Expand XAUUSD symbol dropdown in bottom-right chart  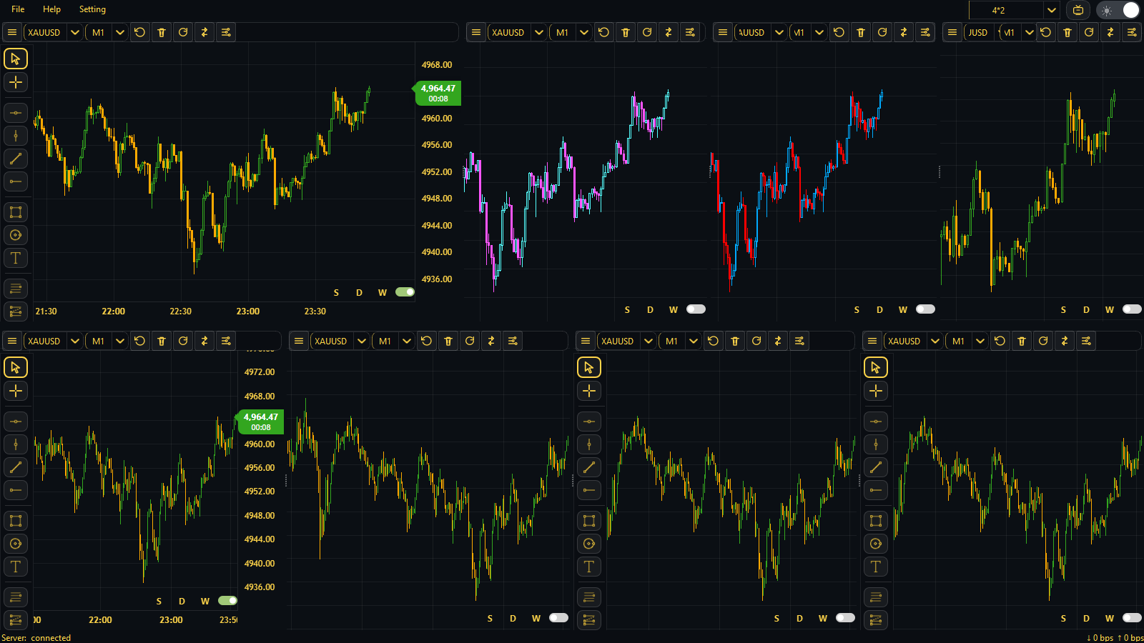tap(935, 341)
